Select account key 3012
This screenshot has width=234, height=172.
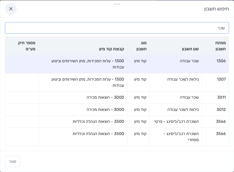221,109
